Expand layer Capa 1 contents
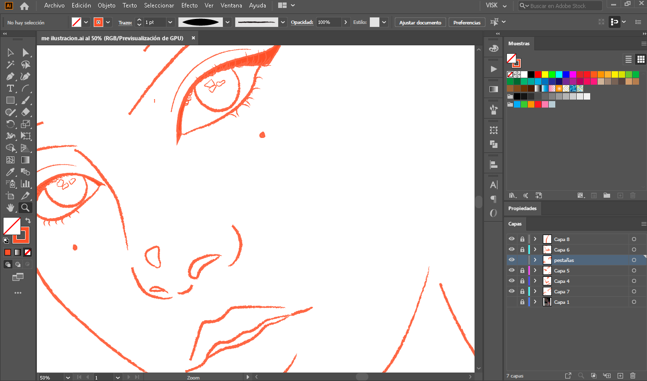The height and width of the screenshot is (381, 647). click(535, 302)
